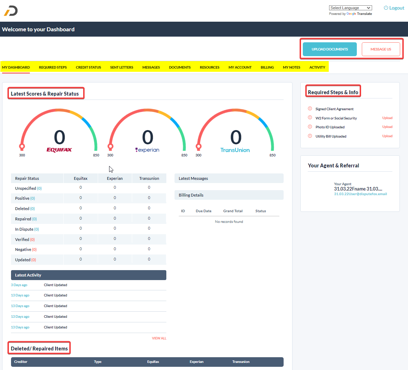Switch to the Credit Status tab
The height and width of the screenshot is (370, 408).
point(88,67)
